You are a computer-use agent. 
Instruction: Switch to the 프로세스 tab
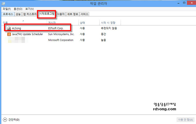(x=8, y=14)
